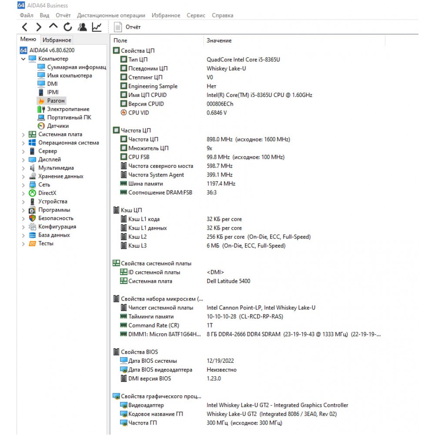The height and width of the screenshot is (435, 435).
Task: Expand the Программы tree node
Action: click(x=23, y=210)
